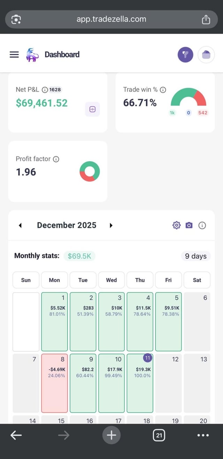Open the hamburger navigation menu
The width and height of the screenshot is (223, 459).
14,55
